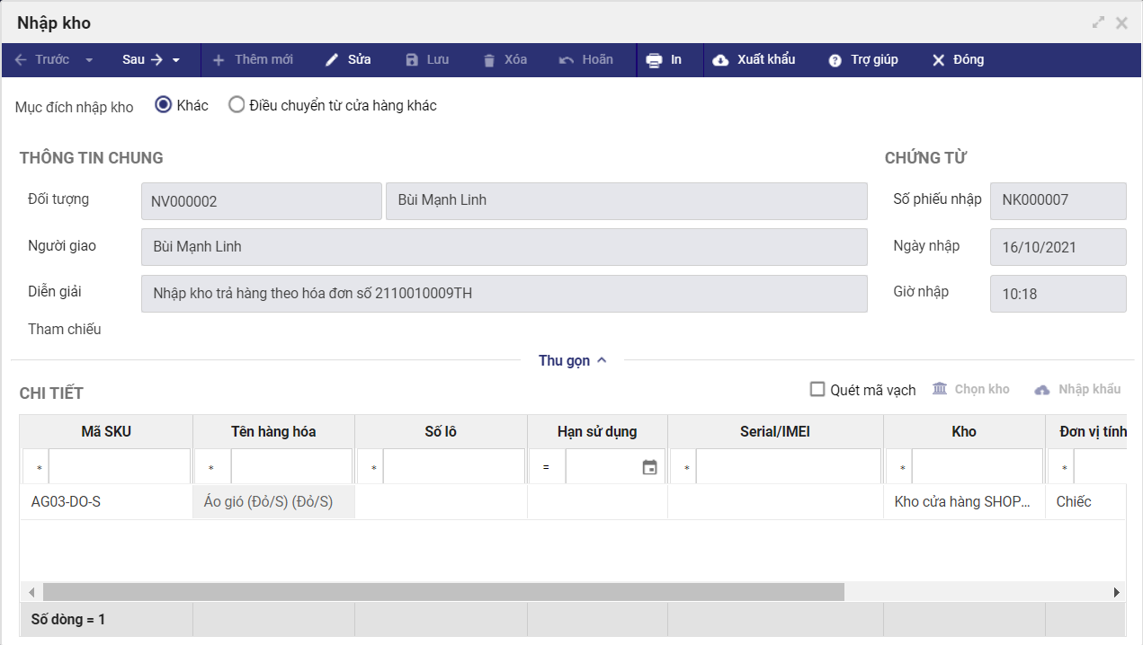
Task: Open Trợ giúp help question-mark icon
Action: (835, 60)
